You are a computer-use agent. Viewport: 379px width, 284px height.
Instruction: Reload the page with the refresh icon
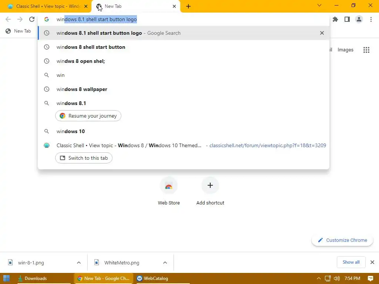pyautogui.click(x=32, y=19)
